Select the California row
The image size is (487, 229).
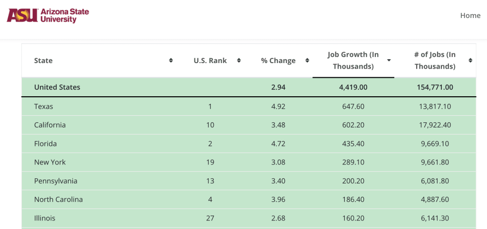coord(249,125)
